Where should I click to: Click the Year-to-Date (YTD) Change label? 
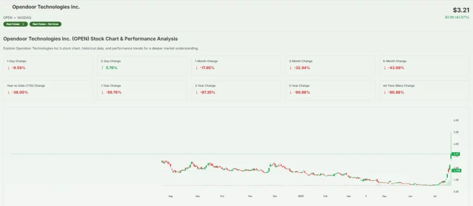coord(26,86)
